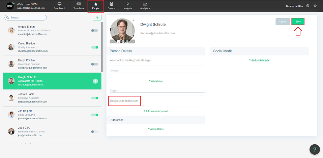
Task: Enable Darryl Philbin's toggle switch
Action: coord(95,64)
